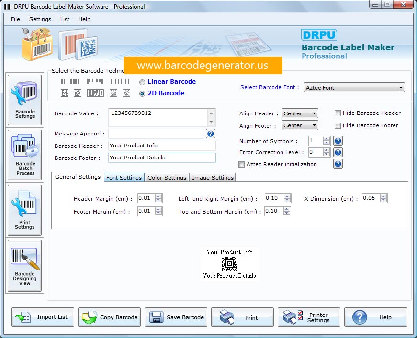
Task: Minimize the DRPU Barcode window
Action: point(375,4)
